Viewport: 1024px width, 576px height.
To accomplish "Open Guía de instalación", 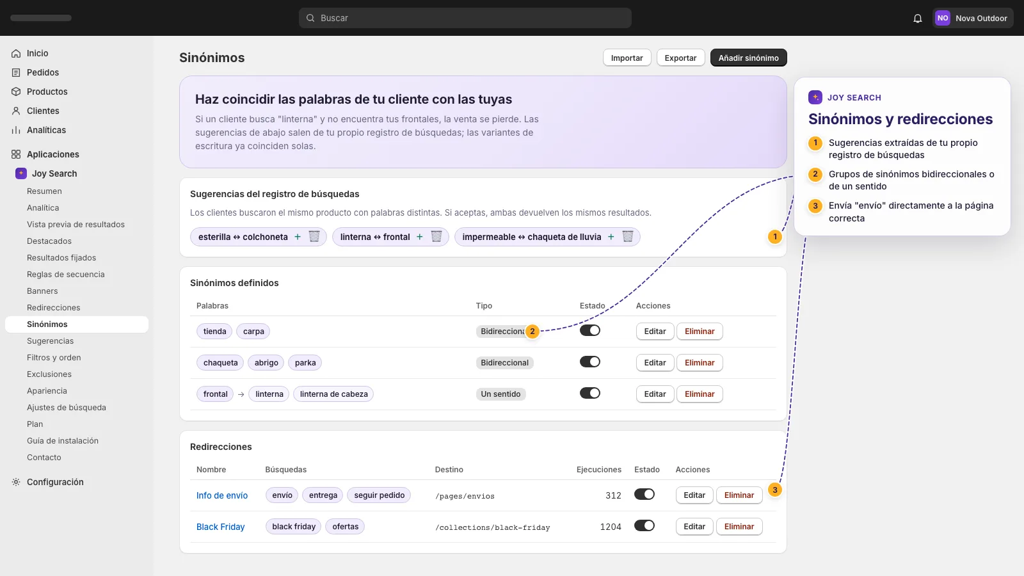I will click(77, 441).
